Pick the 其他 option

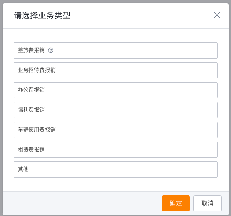[116, 170]
